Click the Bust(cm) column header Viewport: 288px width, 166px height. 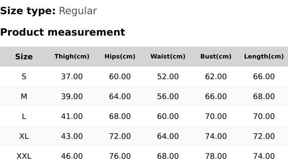216,57
